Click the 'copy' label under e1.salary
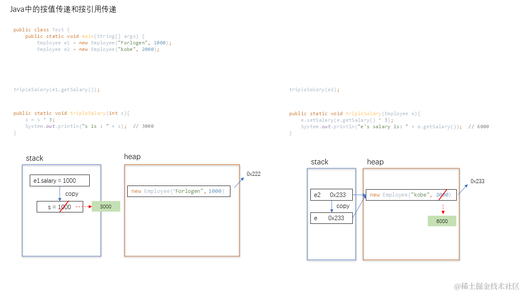This screenshot has height=293, width=522. pos(72,194)
